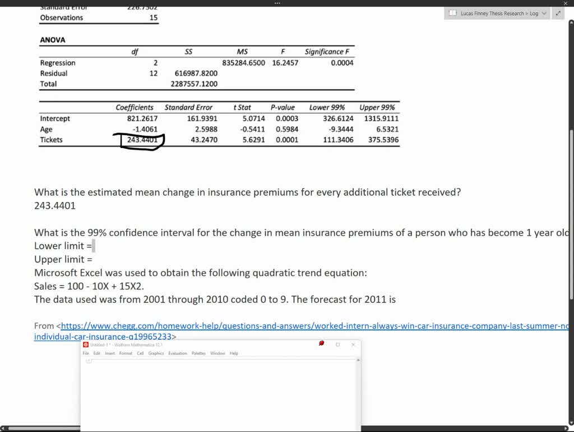The image size is (574, 432).
Task: Click the OneNote page vertical scrollbar
Action: (x=571, y=214)
